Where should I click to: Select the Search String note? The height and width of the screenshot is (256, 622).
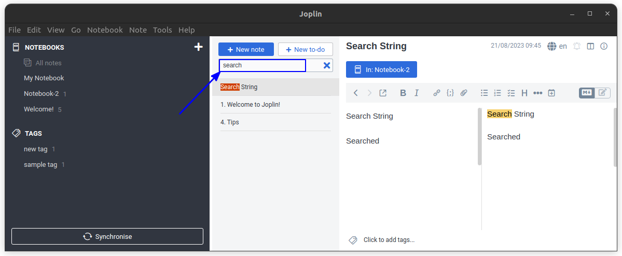tap(275, 87)
